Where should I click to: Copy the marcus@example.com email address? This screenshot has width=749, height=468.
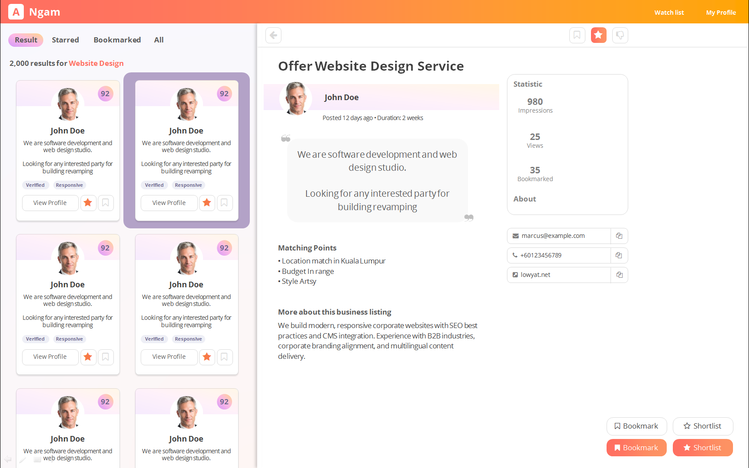point(619,236)
